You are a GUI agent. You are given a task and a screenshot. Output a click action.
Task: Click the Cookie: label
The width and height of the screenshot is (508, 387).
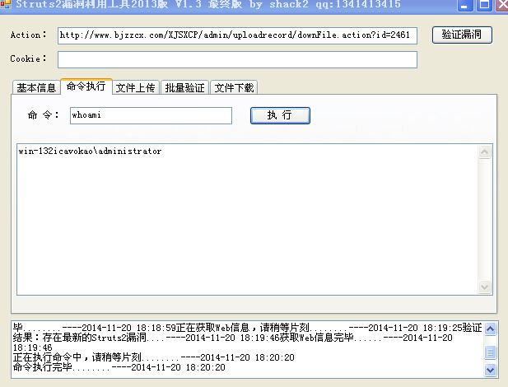[28, 58]
